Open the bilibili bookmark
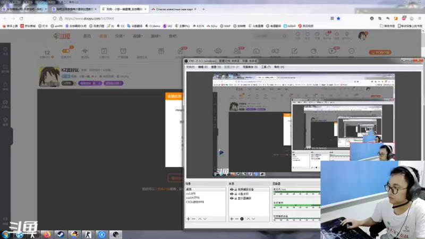 (290, 26)
